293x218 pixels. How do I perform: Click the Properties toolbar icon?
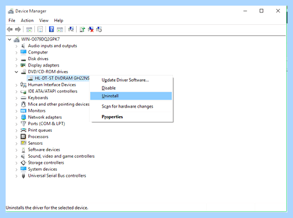40,29
